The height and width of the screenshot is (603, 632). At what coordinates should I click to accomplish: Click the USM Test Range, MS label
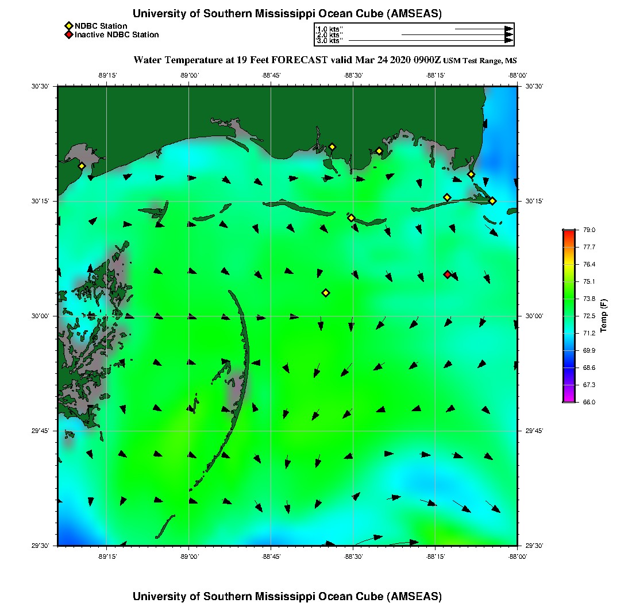480,61
